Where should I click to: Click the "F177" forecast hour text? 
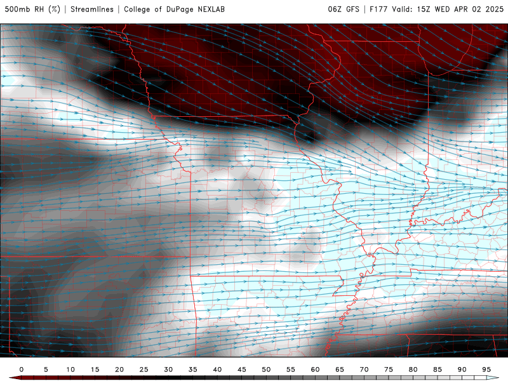378,10
